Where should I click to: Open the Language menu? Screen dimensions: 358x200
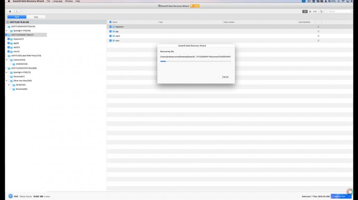coord(57,1)
